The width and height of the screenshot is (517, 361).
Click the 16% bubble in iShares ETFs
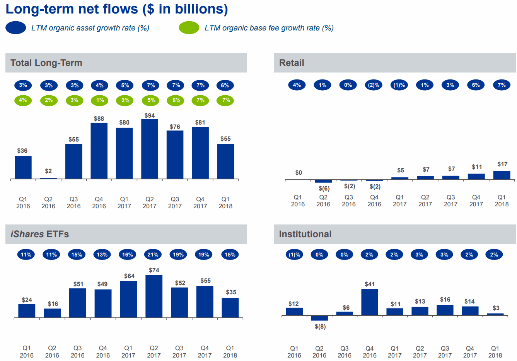click(x=128, y=255)
